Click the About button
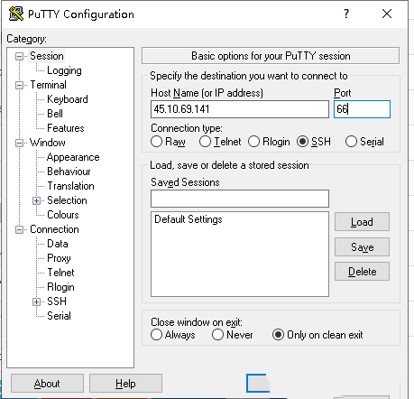The height and width of the screenshot is (399, 414). [x=47, y=384]
